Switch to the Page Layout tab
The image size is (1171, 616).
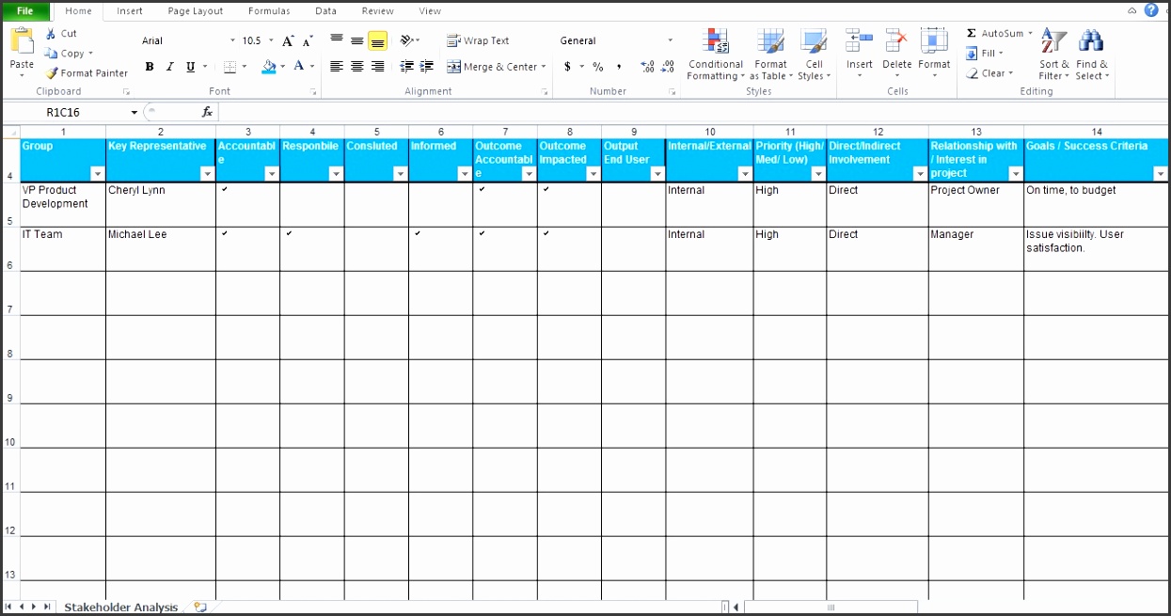(x=196, y=11)
